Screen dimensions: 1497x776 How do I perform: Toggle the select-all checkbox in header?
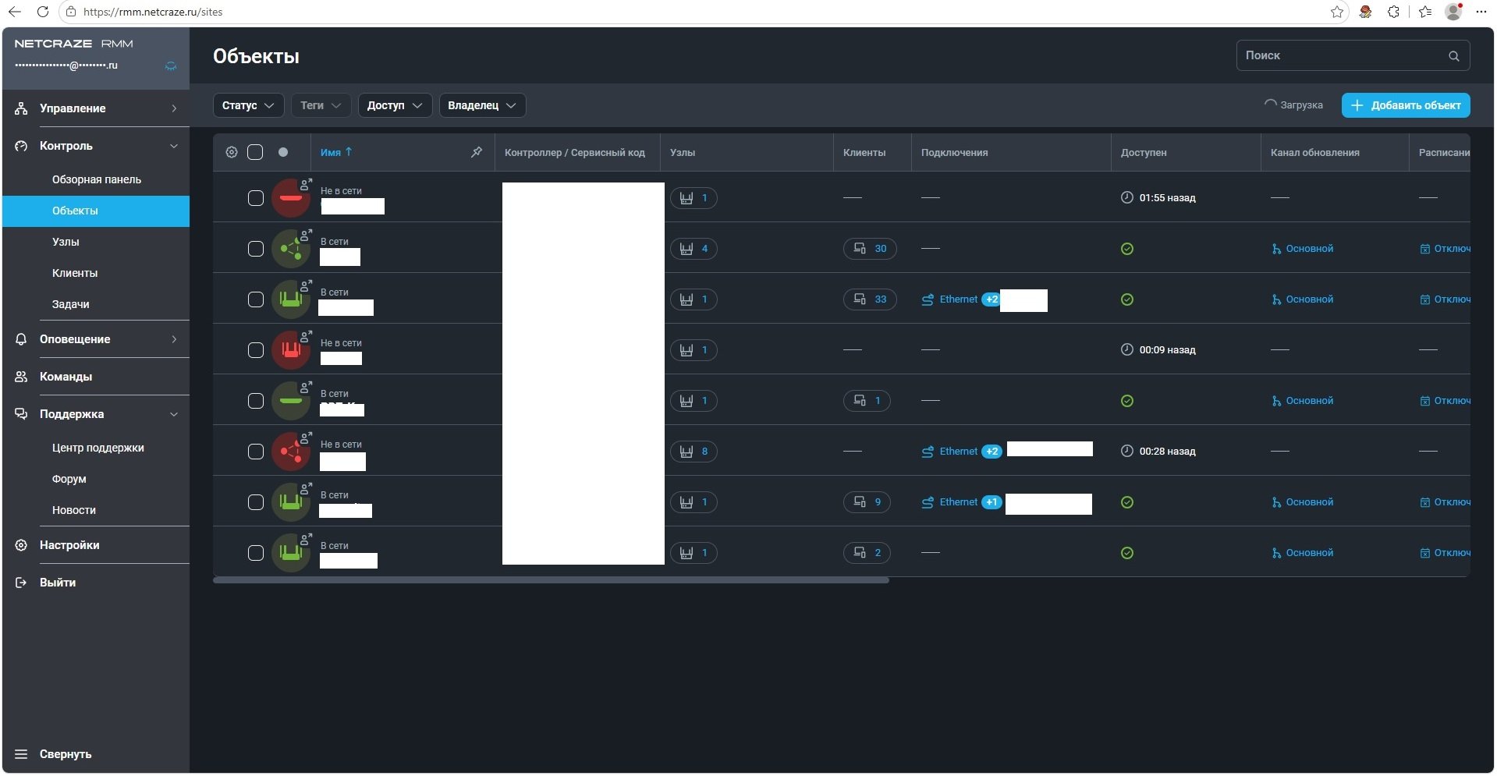(255, 152)
